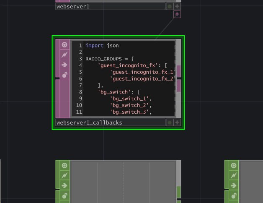The image size is (263, 203).
Task: Lock the center green CHOP node
Action: pyautogui.click(x=64, y=195)
